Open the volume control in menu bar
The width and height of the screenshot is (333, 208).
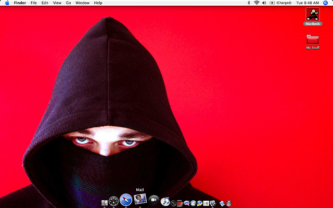[264, 3]
